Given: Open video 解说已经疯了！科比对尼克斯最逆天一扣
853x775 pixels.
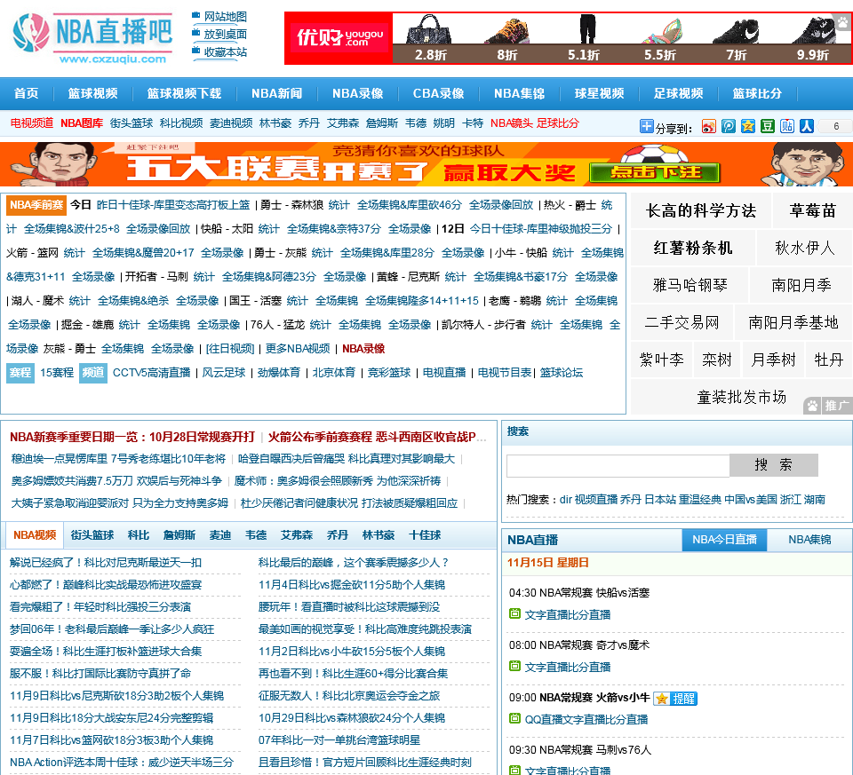Looking at the screenshot, I should 106,563.
